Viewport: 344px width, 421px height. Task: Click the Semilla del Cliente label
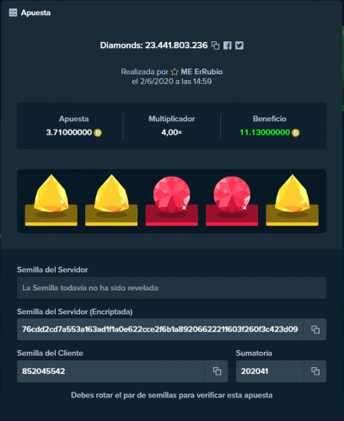pyautogui.click(x=50, y=354)
